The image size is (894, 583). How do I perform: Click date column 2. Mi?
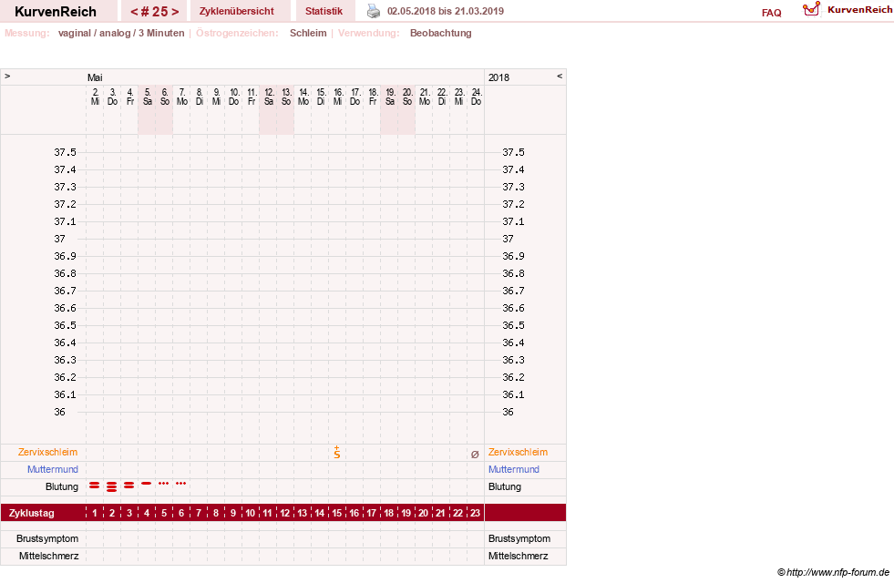coord(95,97)
